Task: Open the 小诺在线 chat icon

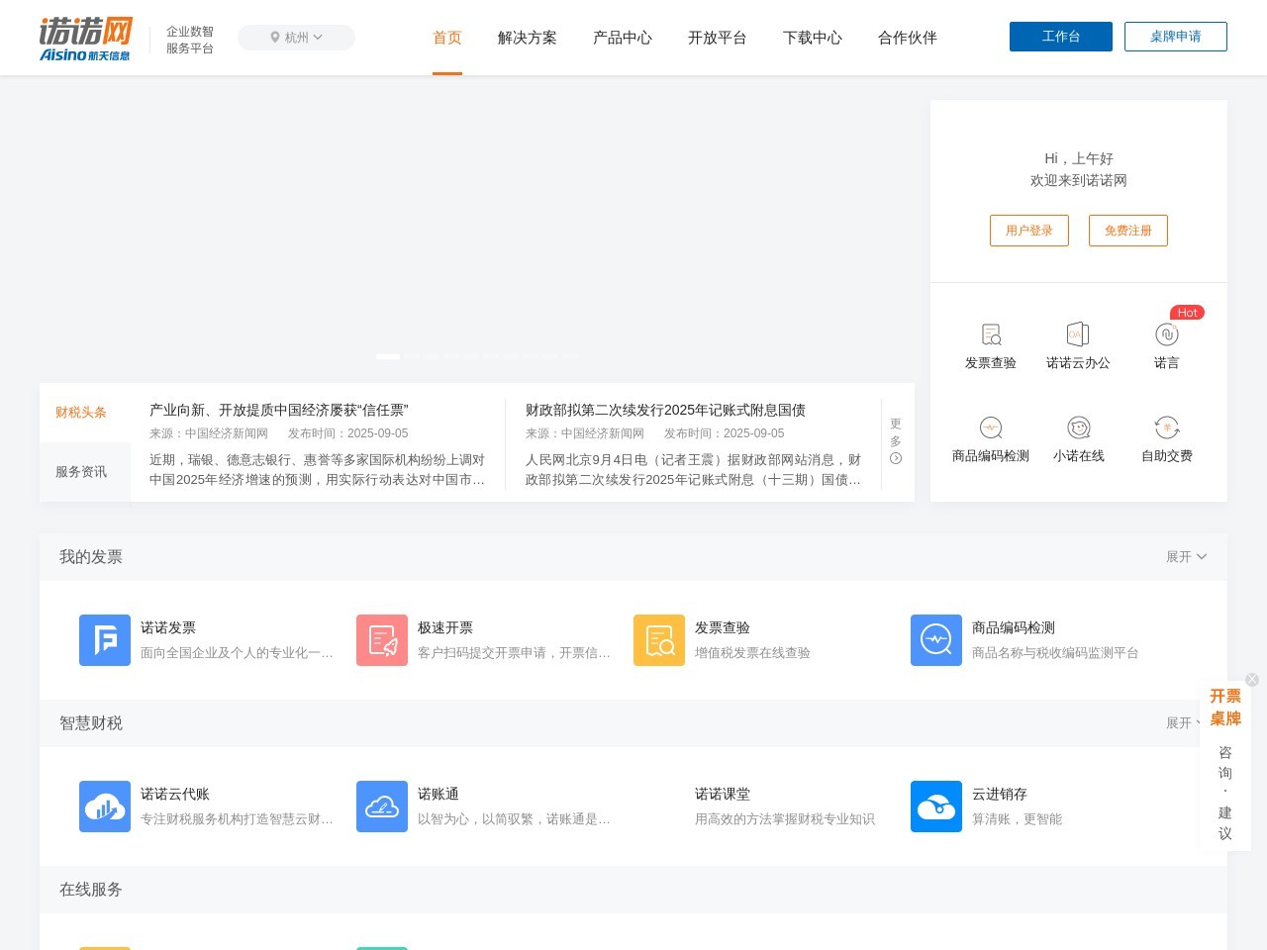Action: coord(1078,427)
